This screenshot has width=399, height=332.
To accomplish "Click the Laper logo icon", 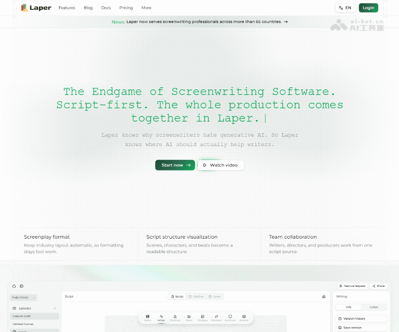I will click(x=24, y=8).
